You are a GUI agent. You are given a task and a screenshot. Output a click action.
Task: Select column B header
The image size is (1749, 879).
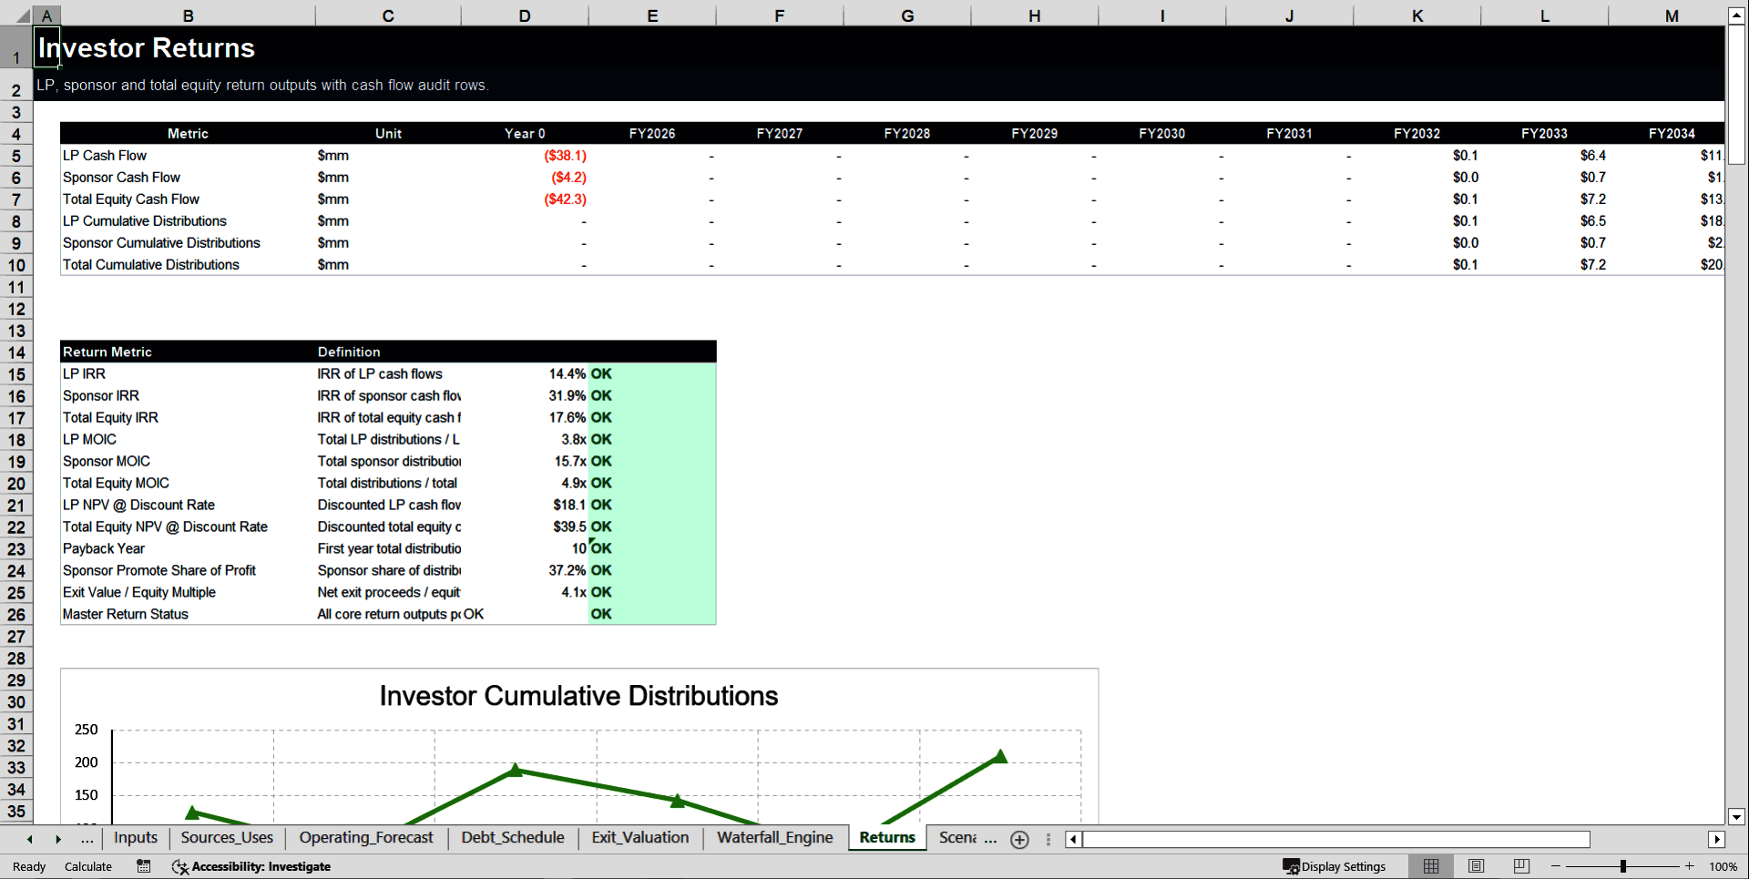click(x=188, y=15)
